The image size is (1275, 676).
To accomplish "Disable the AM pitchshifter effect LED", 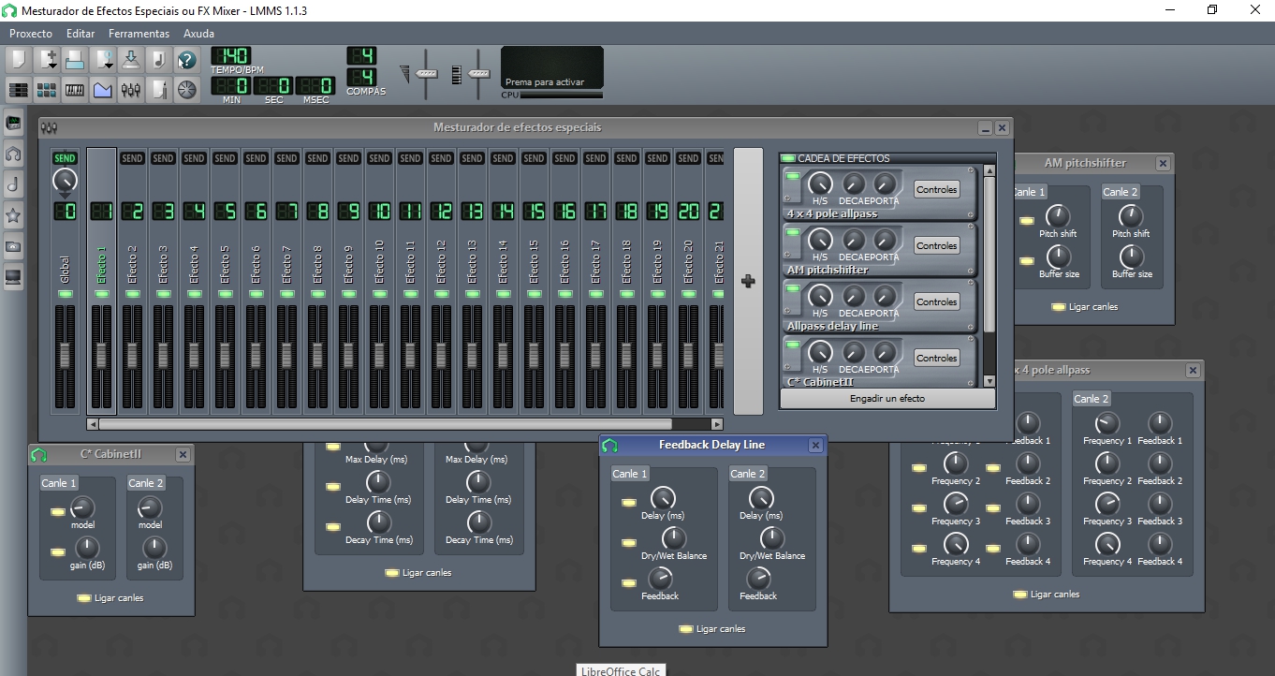I will point(791,230).
